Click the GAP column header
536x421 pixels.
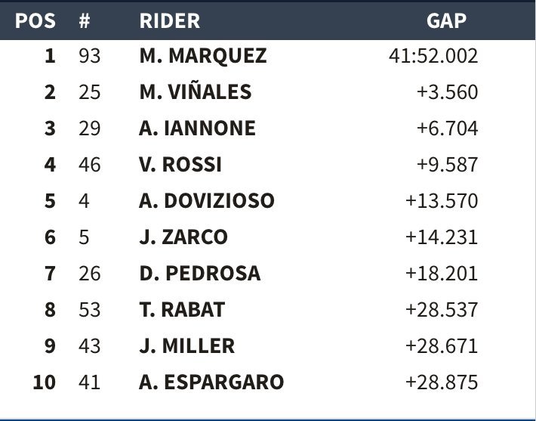(x=446, y=20)
